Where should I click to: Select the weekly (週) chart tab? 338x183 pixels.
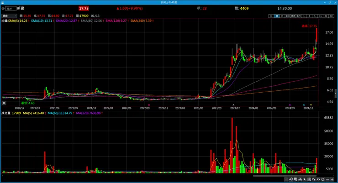pyautogui.click(x=276, y=16)
